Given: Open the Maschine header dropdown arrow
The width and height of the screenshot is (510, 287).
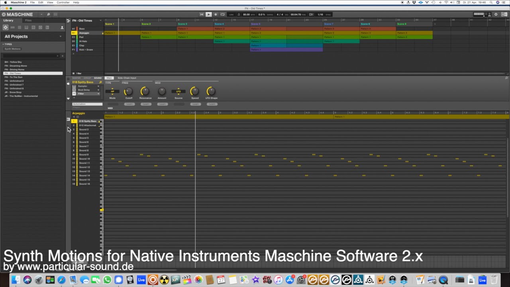Looking at the screenshot, I should click(41, 14).
